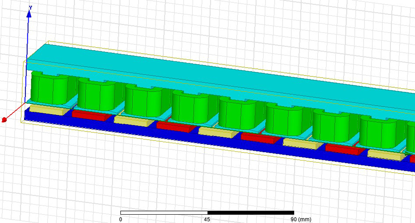Select the red axis arrowhead
Screen dimensions: 415x223
(x=4, y=120)
